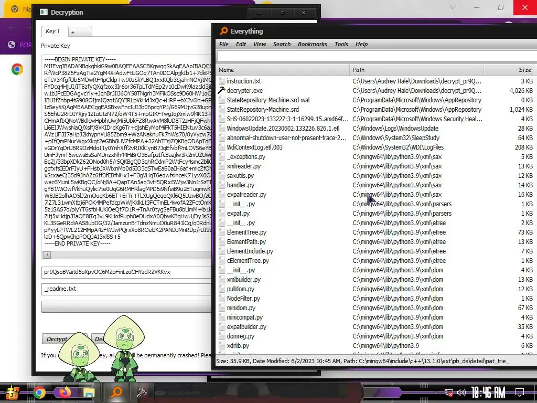Viewport: 537px width, 403px height.
Task: Select WindowsUpdate.20230602.133226.826.1.etl row
Action: click(376, 129)
